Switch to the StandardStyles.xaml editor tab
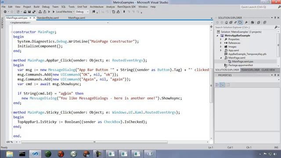Viewport: 281px width, 158px height. point(48,18)
